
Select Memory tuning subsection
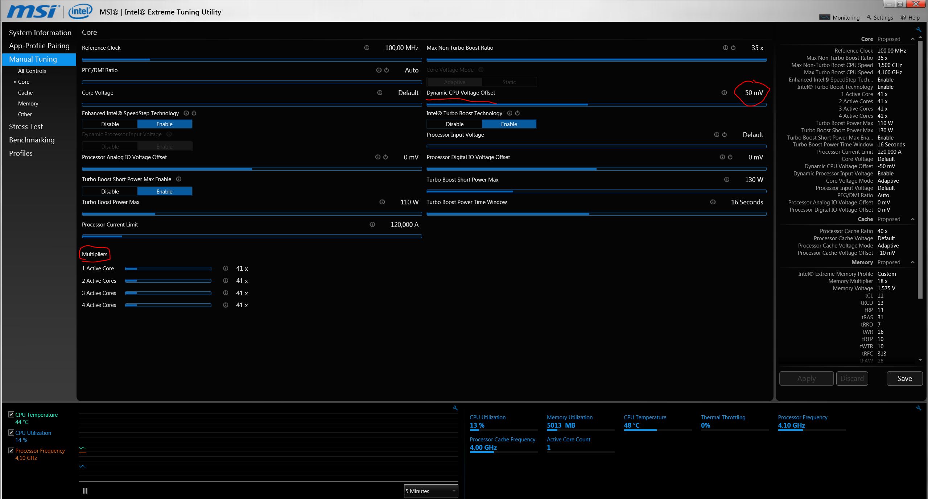click(28, 103)
